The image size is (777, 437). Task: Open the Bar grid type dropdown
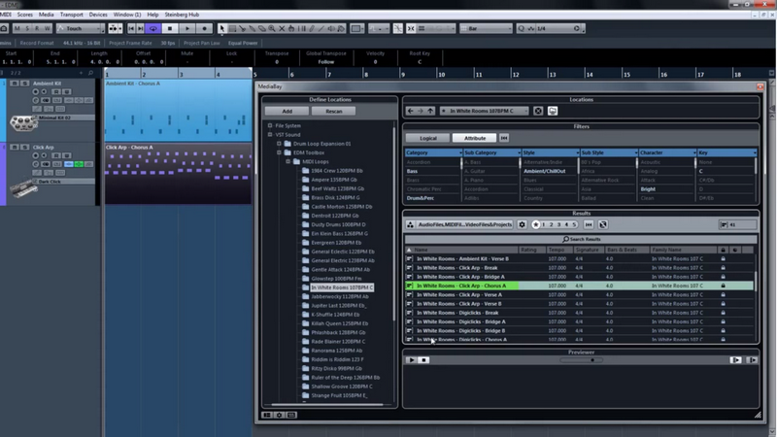click(x=486, y=29)
